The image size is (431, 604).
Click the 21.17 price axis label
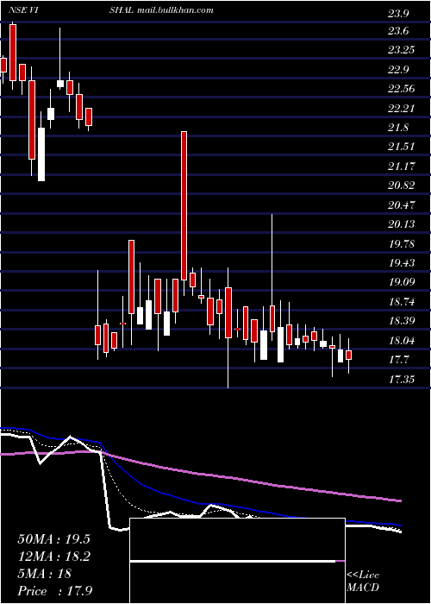402,167
